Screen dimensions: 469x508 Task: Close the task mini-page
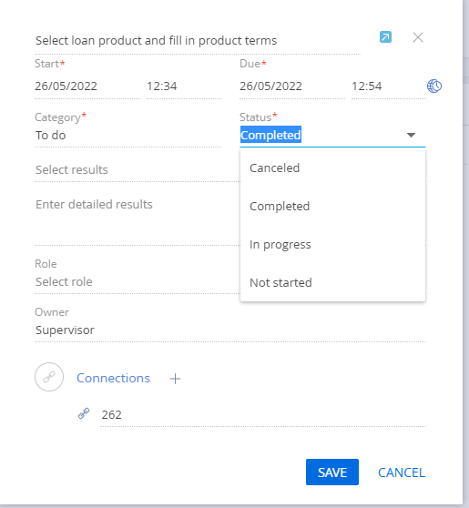(418, 37)
